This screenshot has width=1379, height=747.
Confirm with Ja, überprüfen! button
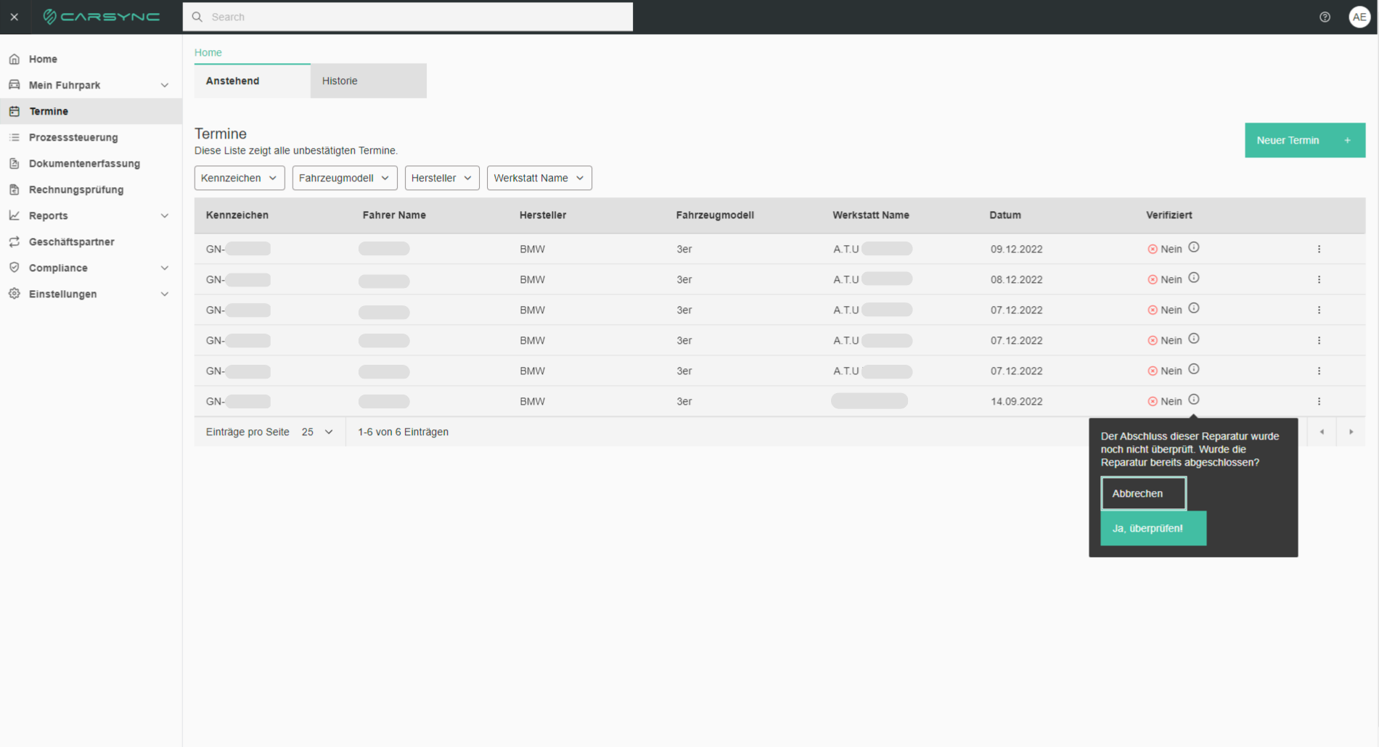[1153, 528]
